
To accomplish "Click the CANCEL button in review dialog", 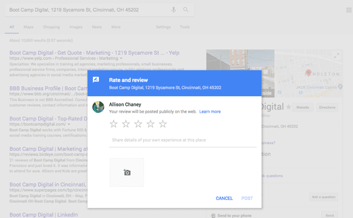I will (224, 198).
